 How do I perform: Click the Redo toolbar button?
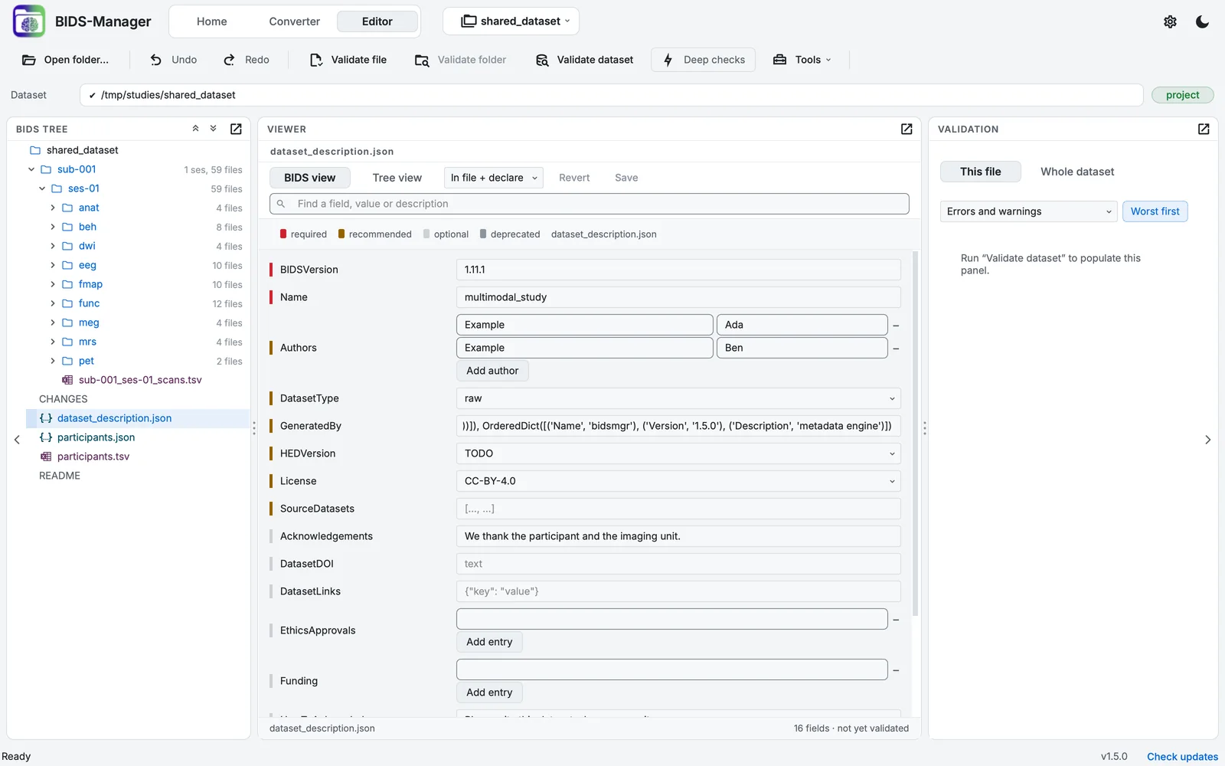point(247,60)
